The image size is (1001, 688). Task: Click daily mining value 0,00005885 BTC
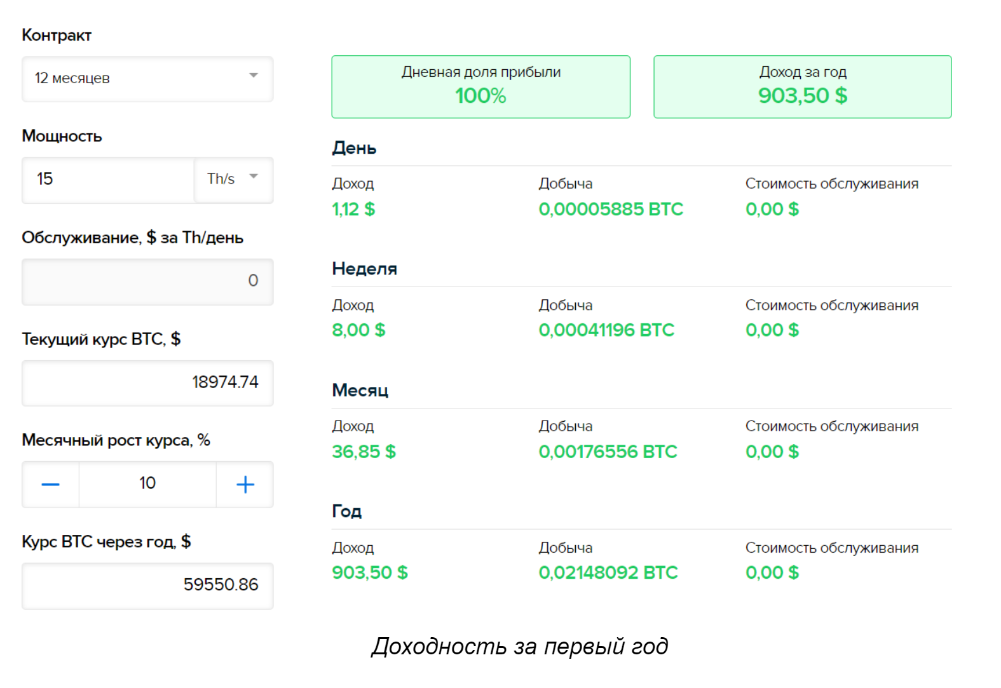[611, 209]
